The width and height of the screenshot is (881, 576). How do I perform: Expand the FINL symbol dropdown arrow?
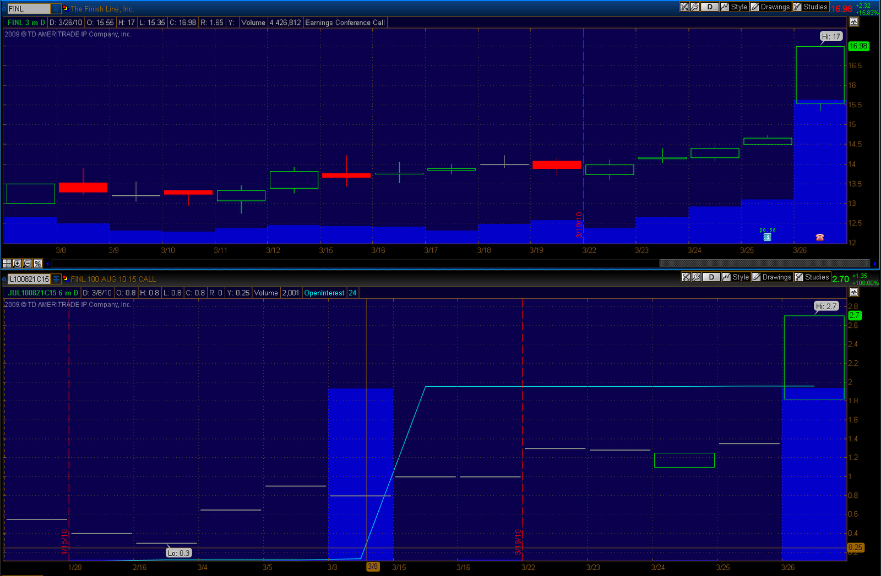coord(56,9)
